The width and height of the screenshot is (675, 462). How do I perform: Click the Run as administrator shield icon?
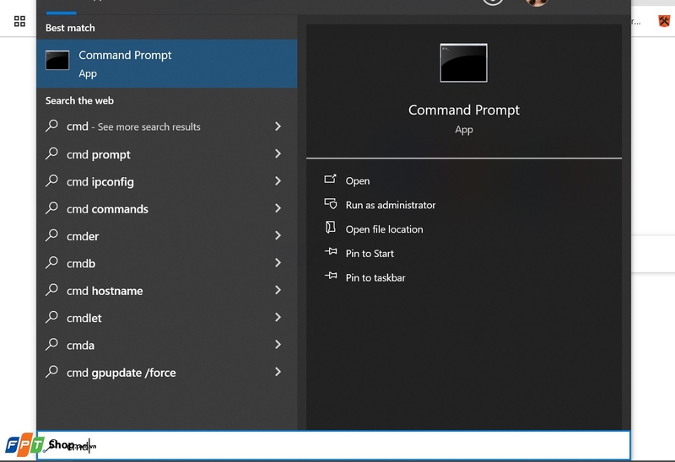point(330,205)
